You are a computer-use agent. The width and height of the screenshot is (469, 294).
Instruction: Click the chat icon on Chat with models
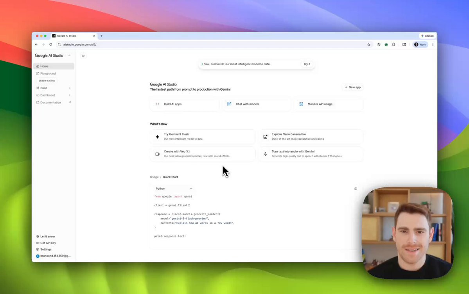(x=229, y=104)
